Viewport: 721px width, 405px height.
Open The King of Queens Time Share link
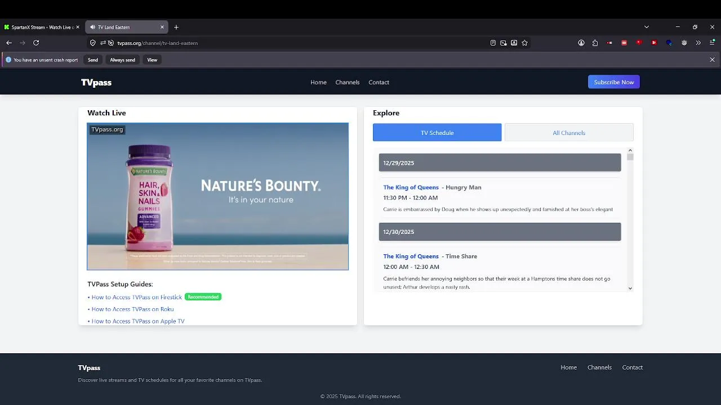[411, 256]
